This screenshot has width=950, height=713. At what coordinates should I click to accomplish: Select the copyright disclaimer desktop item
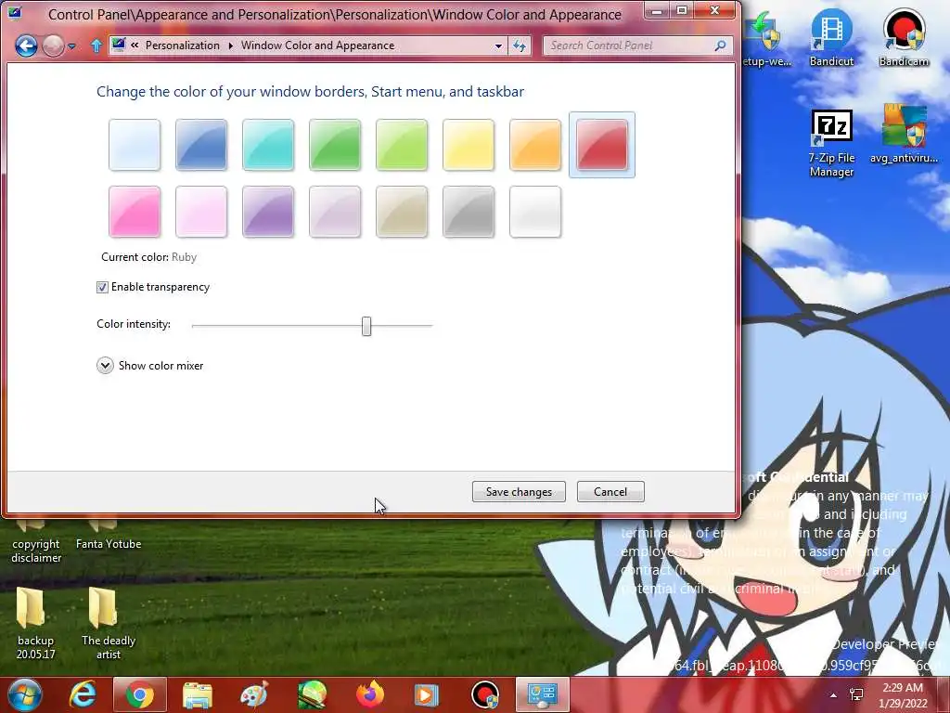pos(36,542)
